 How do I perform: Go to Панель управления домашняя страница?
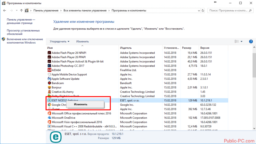point(21,21)
